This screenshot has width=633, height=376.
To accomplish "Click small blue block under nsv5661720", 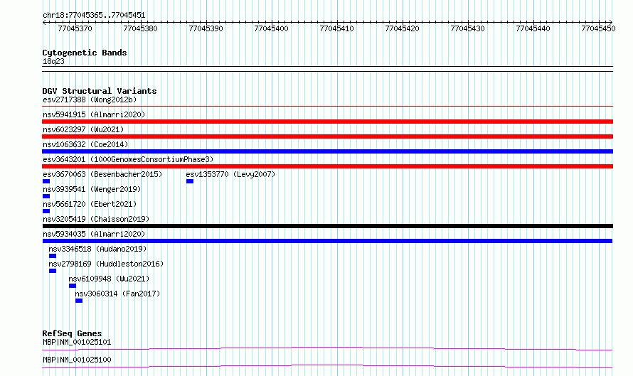I will (x=46, y=211).
